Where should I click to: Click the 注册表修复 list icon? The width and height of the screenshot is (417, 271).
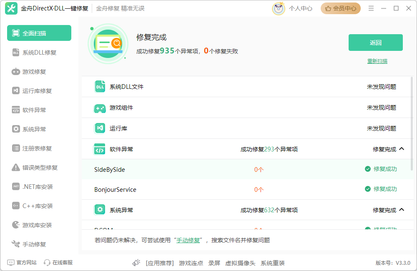coord(16,148)
